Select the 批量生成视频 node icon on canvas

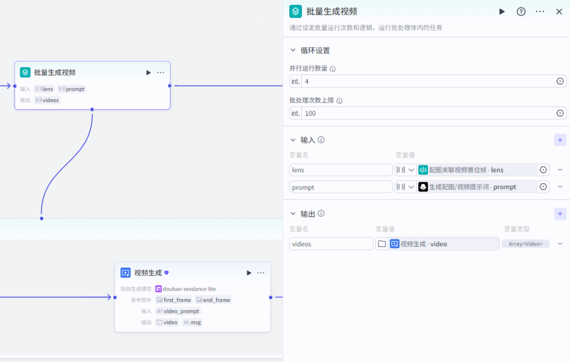25,72
